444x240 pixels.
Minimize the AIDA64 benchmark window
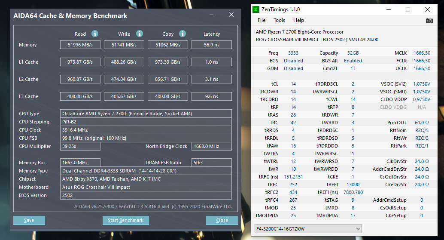point(212,15)
